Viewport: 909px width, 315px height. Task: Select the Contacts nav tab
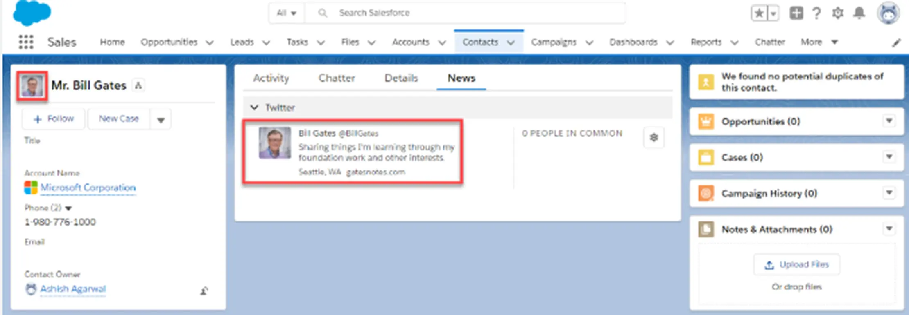click(x=480, y=42)
